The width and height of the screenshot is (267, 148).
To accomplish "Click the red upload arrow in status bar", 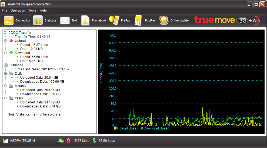I will (68, 140).
